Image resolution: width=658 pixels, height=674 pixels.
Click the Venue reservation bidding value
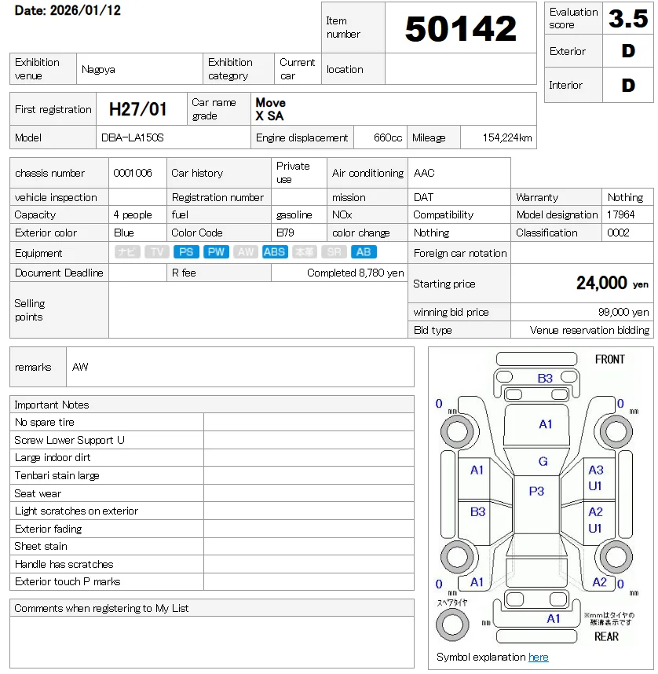pos(589,330)
